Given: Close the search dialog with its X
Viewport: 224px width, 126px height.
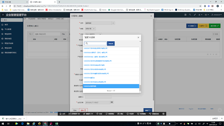Looking at the screenshot, I should 138,37.
